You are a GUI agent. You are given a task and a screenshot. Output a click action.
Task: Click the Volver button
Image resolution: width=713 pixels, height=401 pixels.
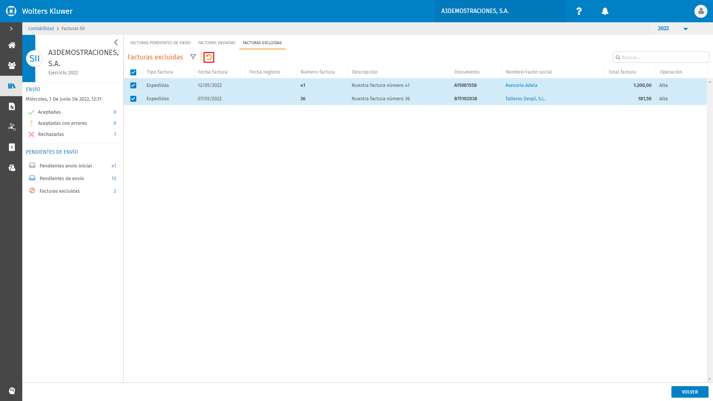(x=690, y=392)
